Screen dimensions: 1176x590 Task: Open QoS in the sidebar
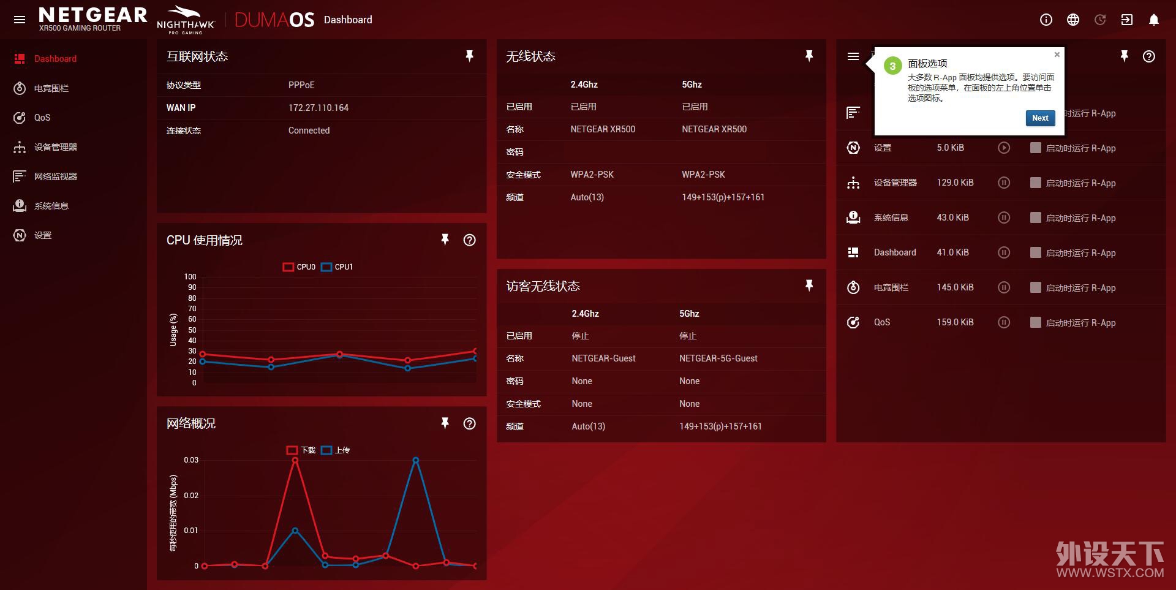(42, 118)
